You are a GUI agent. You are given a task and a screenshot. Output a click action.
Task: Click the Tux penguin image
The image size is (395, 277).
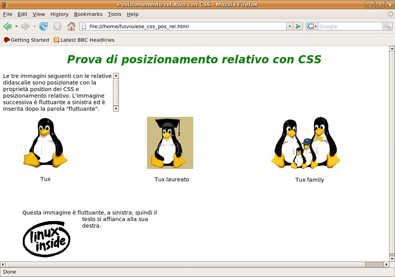(x=45, y=142)
